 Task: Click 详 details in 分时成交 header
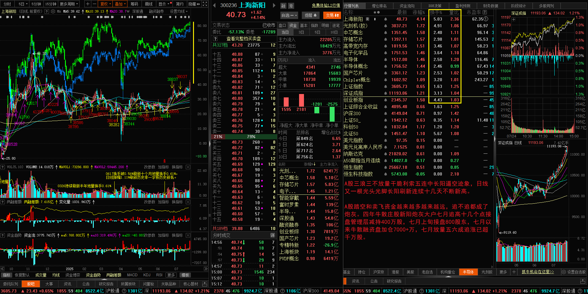pos(272,235)
